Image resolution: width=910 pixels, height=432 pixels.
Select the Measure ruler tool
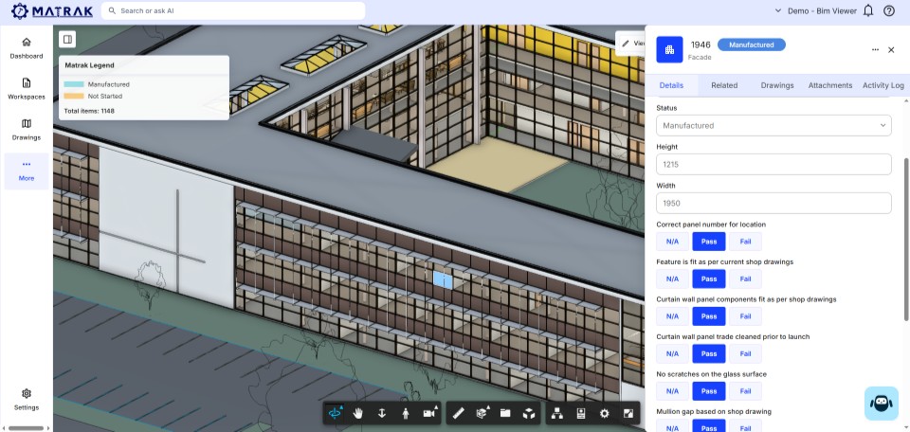pyautogui.click(x=459, y=413)
